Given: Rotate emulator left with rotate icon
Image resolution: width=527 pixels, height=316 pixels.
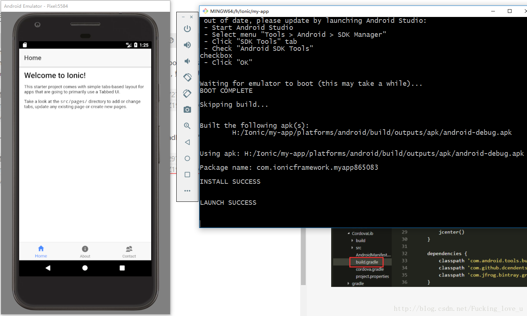Looking at the screenshot, I should click(x=187, y=77).
